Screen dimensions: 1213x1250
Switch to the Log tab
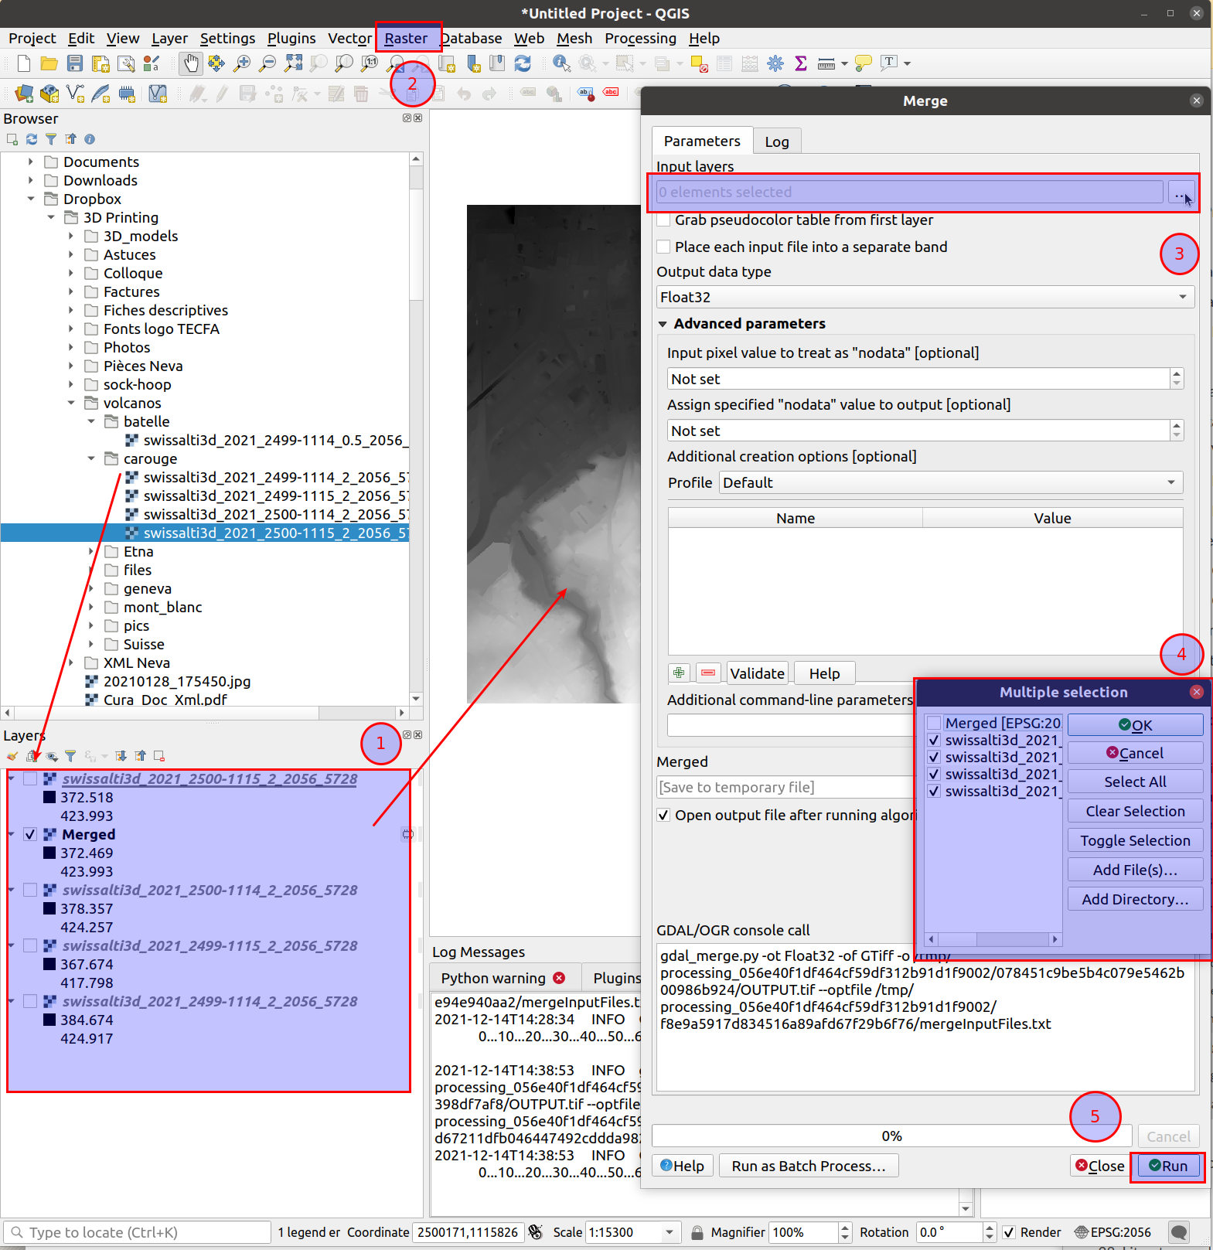click(x=776, y=141)
